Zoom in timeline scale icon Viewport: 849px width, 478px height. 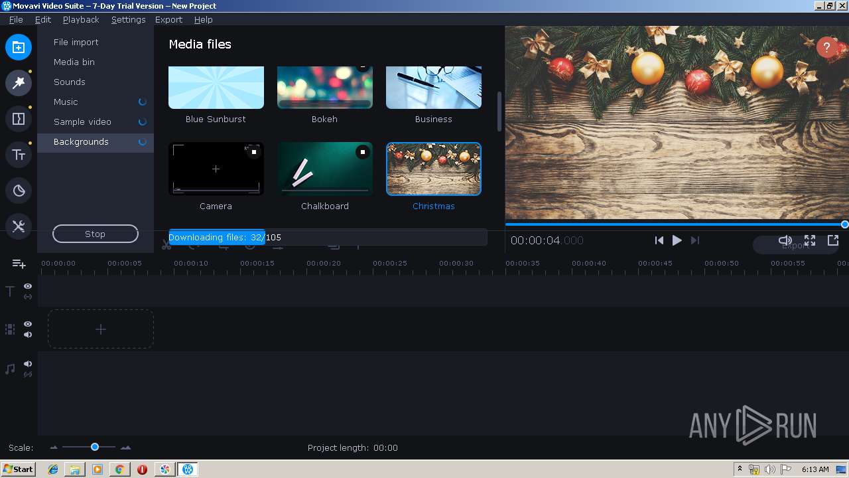(125, 447)
